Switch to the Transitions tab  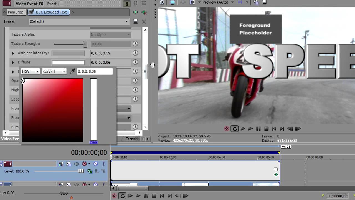tap(133, 139)
